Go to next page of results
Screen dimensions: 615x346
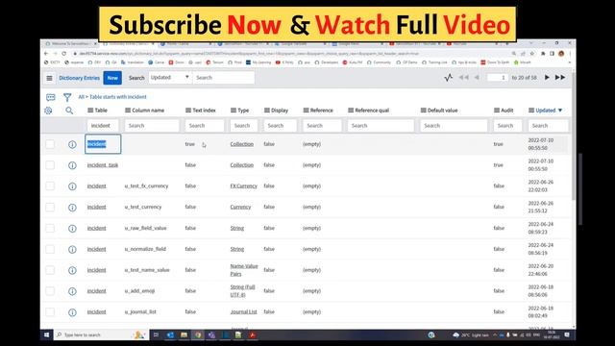click(x=547, y=78)
